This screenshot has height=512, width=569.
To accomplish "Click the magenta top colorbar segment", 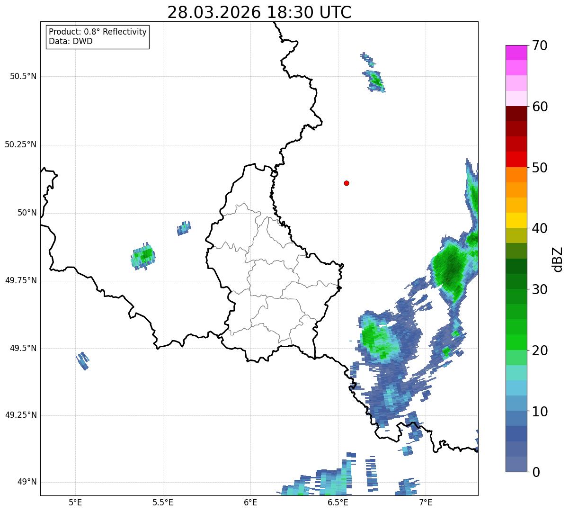I will point(516,53).
